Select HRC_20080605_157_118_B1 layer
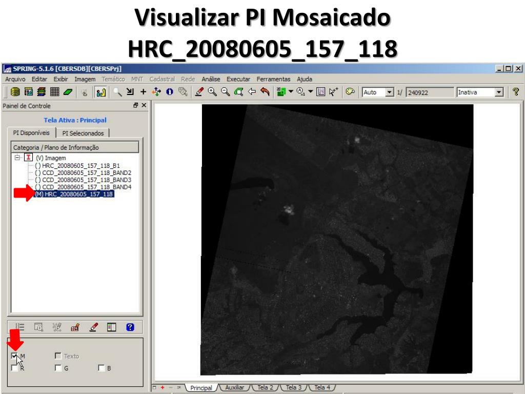 77,166
